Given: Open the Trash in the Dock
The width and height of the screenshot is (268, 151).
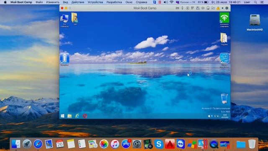Looking at the screenshot, I should pos(252,144).
